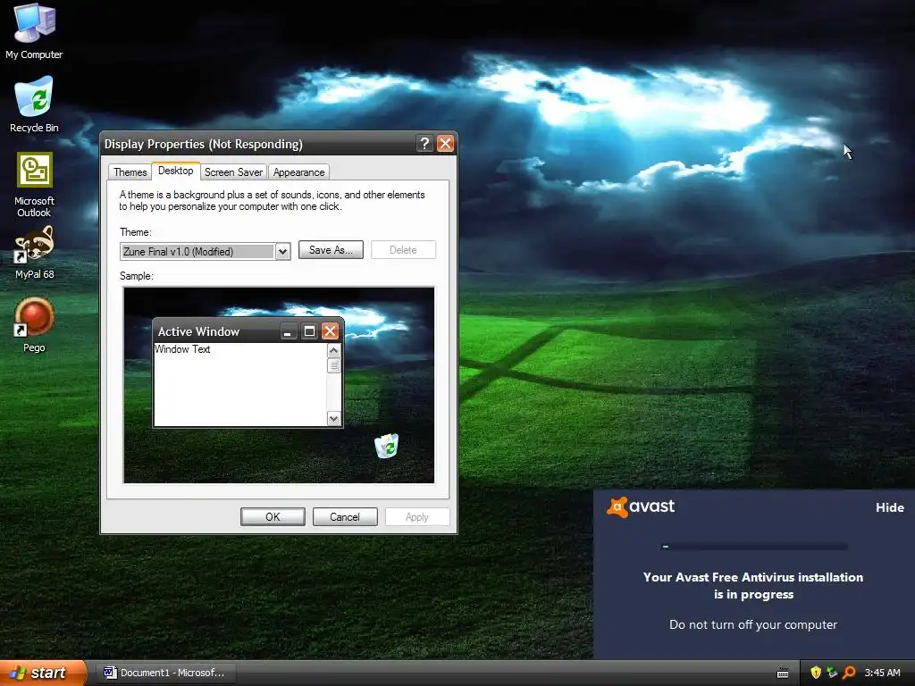Screen dimensions: 915x686
Task: Open the Start menu
Action: (x=43, y=673)
